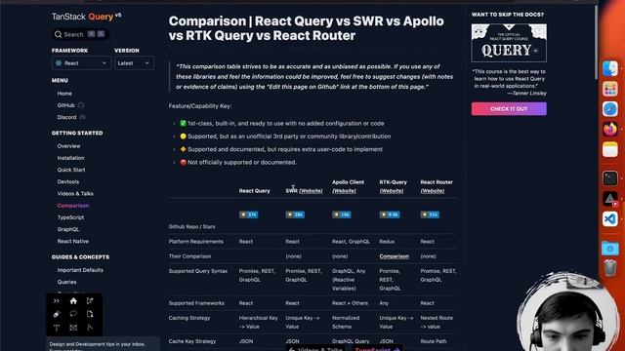Select the document-with-cursor tool in annotation toolbar
Screen dimensions: 625x351
(x=90, y=314)
